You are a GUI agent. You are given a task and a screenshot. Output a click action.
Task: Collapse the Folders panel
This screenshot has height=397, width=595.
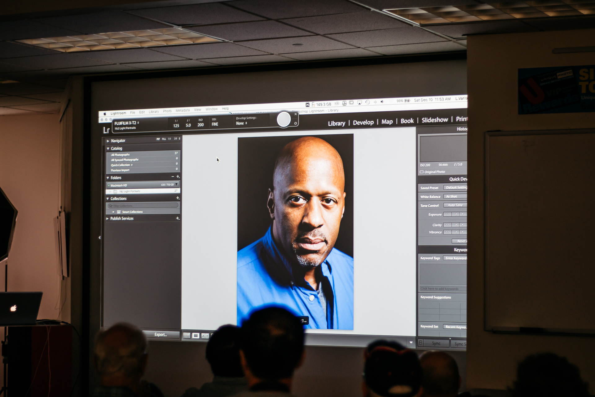point(108,178)
